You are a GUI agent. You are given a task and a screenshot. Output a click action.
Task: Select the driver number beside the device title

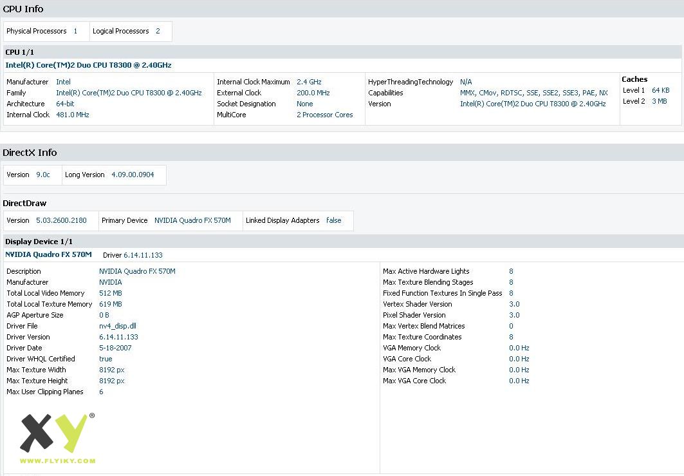[x=143, y=255]
